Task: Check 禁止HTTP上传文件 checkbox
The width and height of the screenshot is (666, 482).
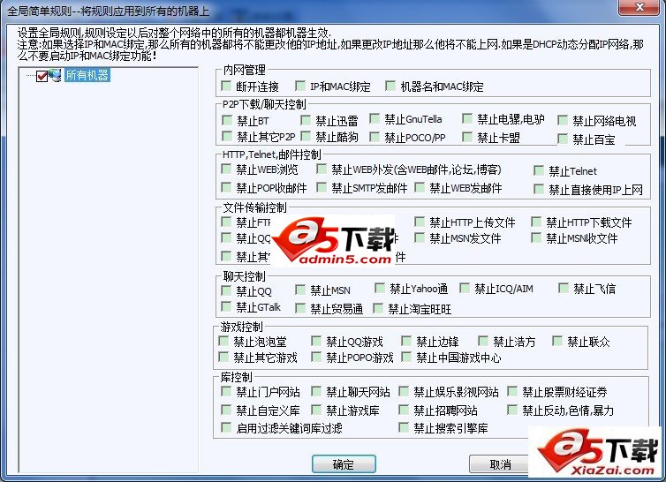Action: [x=420, y=222]
